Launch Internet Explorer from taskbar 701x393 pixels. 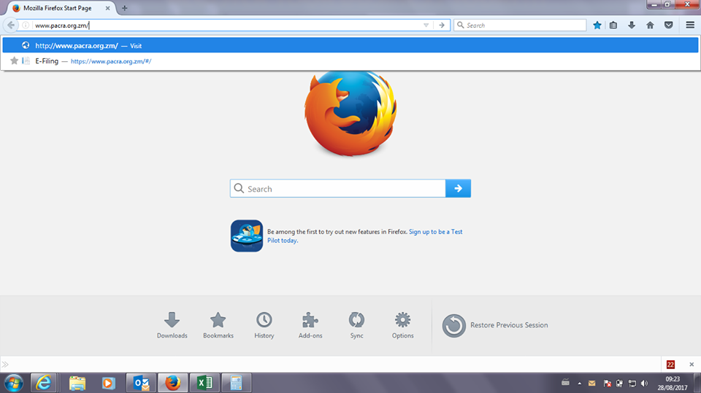pos(43,384)
